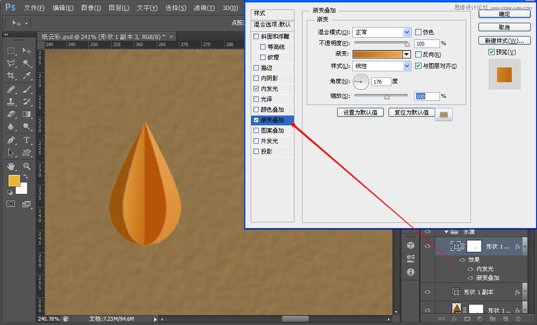Enable the 斜面和浮雕 checkbox

tap(256, 36)
